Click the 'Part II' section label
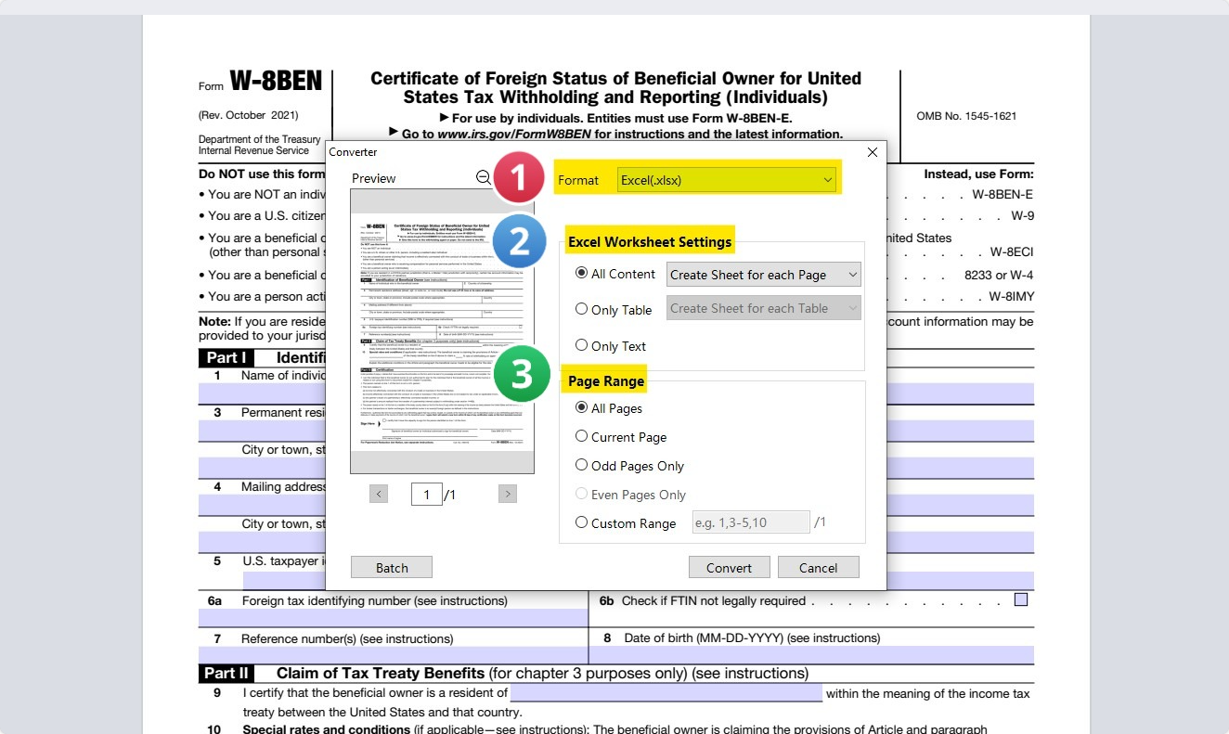Image resolution: width=1229 pixels, height=734 pixels. (x=226, y=673)
